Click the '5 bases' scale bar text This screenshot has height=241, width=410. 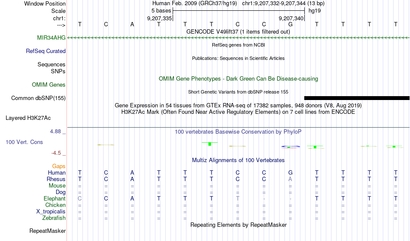[x=161, y=11]
